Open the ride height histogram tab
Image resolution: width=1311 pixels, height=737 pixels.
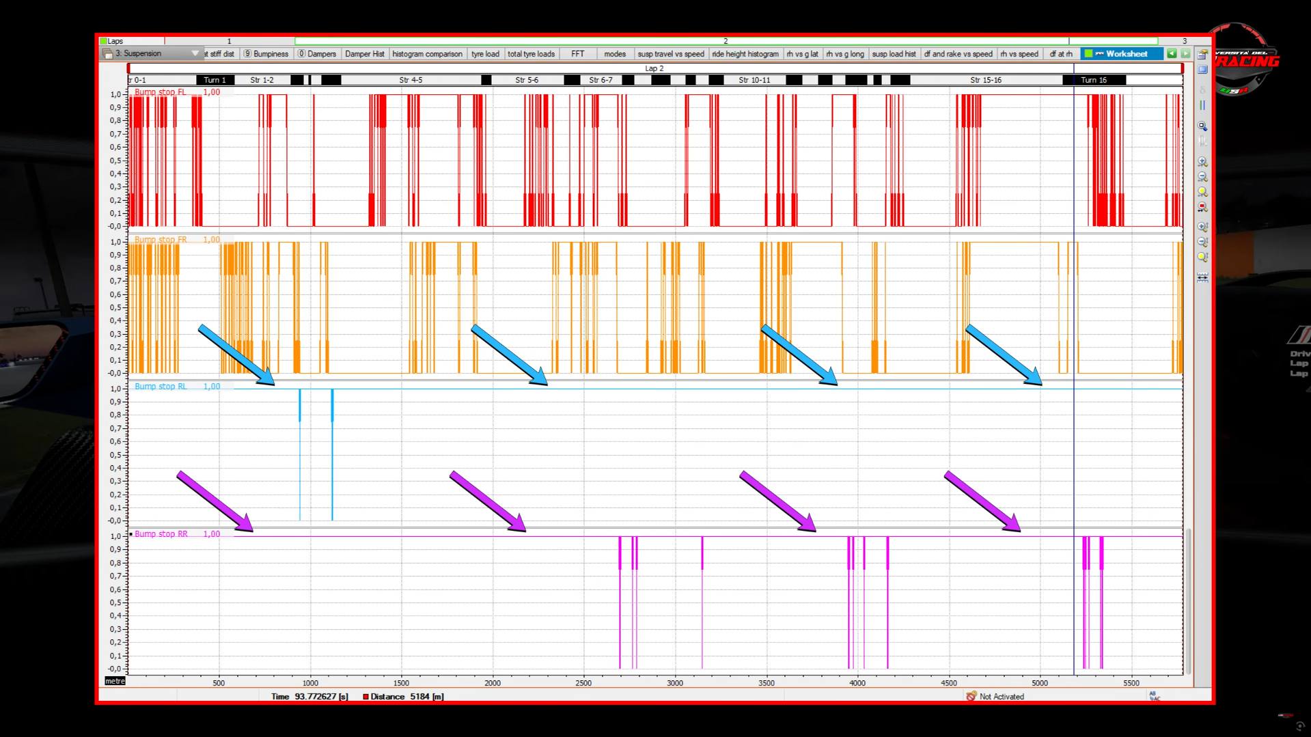click(x=745, y=54)
